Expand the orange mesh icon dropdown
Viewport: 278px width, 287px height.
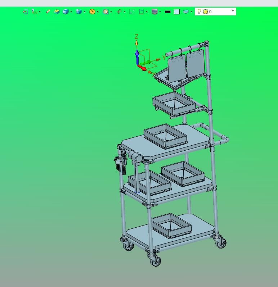98,12
